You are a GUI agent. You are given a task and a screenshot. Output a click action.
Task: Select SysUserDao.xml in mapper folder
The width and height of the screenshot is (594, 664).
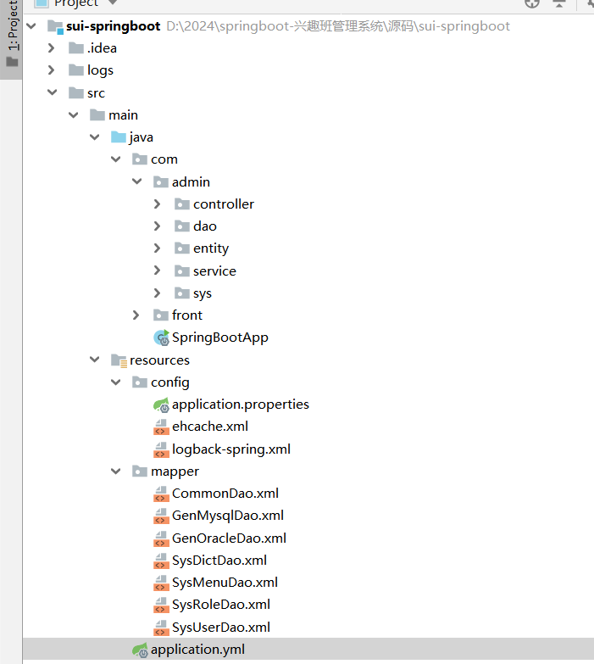220,628
